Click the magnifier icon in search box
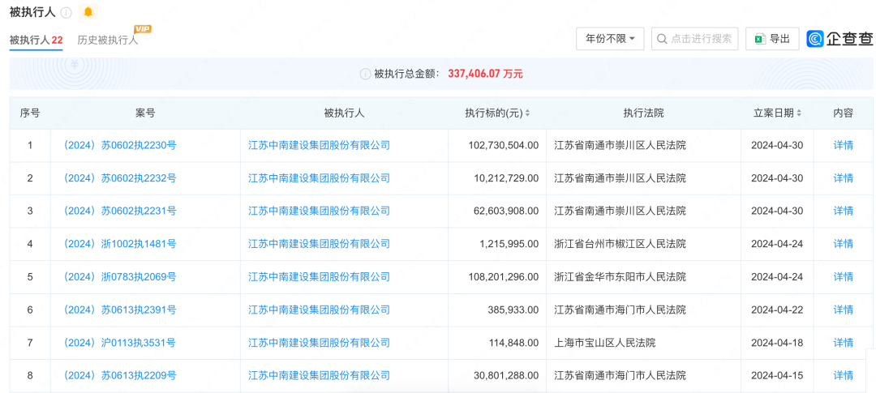Image resolution: width=876 pixels, height=393 pixels. pos(662,39)
